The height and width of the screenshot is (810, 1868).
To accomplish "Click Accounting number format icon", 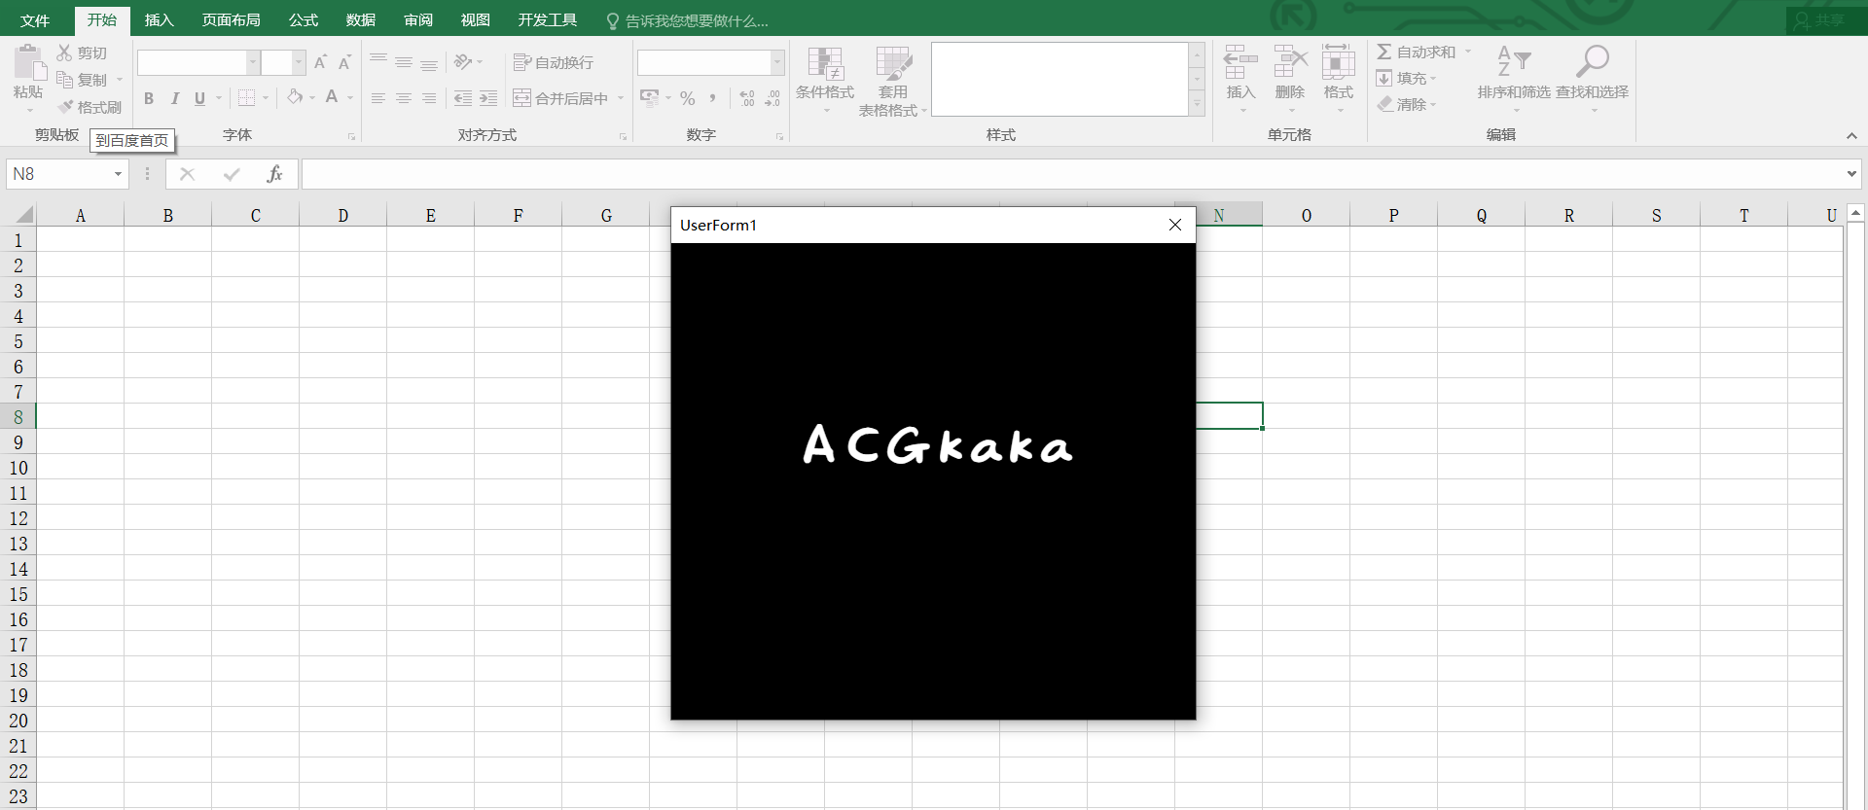I will point(649,97).
